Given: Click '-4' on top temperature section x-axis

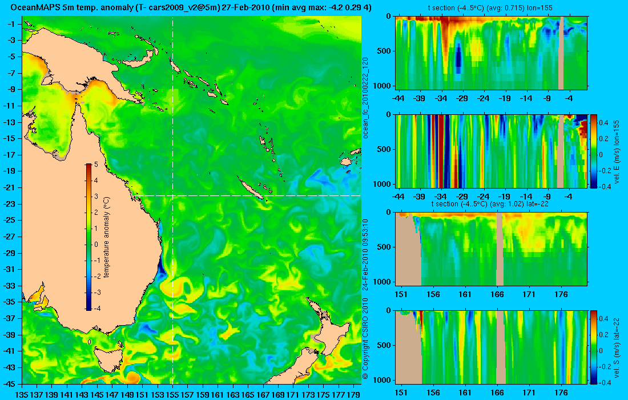Looking at the screenshot, I should (568, 98).
